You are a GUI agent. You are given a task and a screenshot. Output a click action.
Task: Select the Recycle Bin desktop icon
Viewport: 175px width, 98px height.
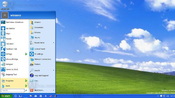tap(5, 5)
